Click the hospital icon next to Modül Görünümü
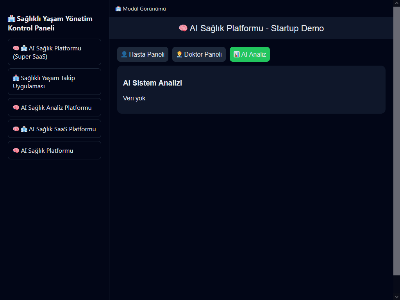 click(x=118, y=9)
